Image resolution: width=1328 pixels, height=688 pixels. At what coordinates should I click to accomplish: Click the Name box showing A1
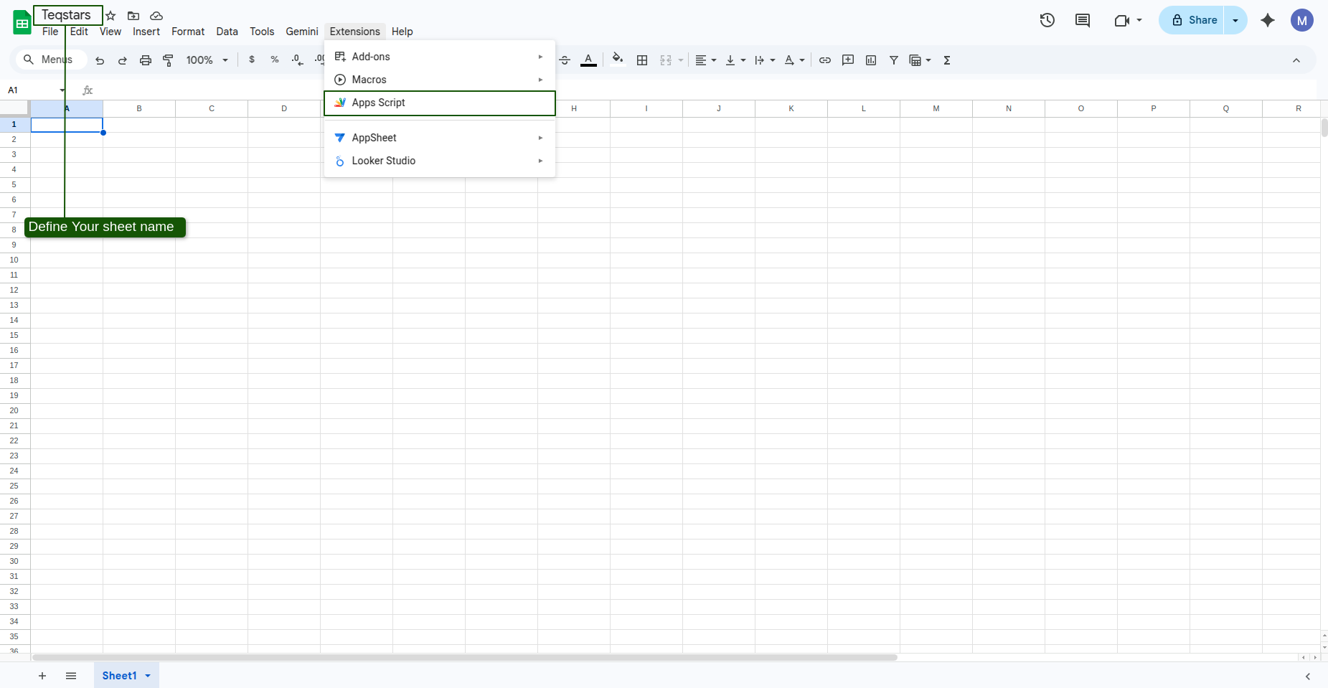[x=36, y=90]
